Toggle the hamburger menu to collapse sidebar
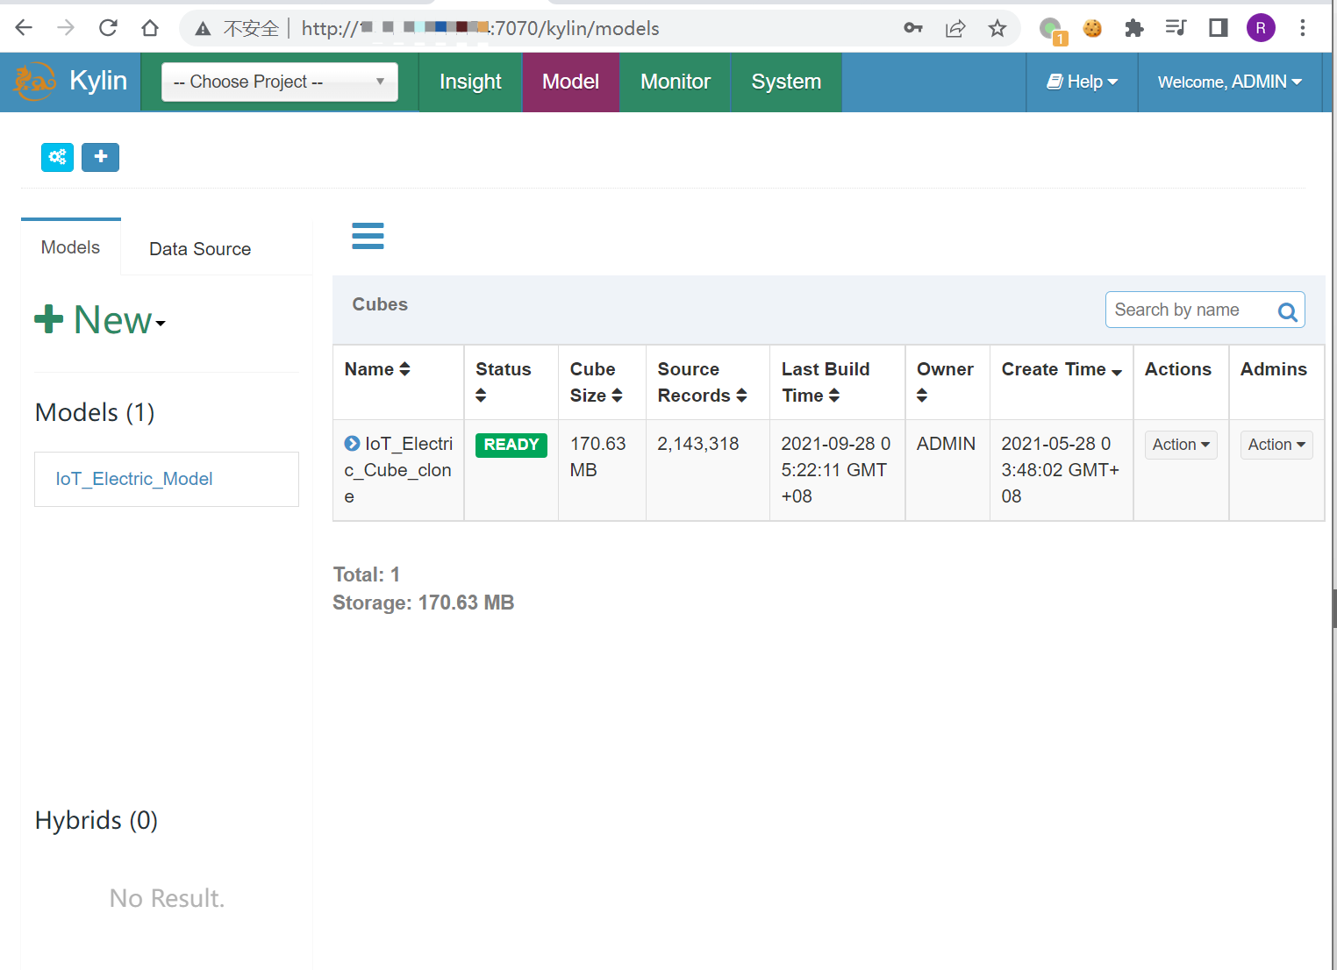Viewport: 1337px width, 970px height. [368, 236]
